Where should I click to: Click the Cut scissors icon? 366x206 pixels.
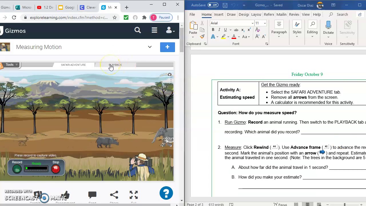click(202, 23)
